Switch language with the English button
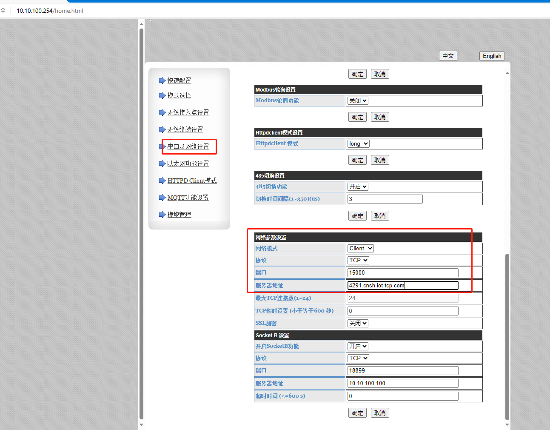550x430 pixels. pos(492,56)
